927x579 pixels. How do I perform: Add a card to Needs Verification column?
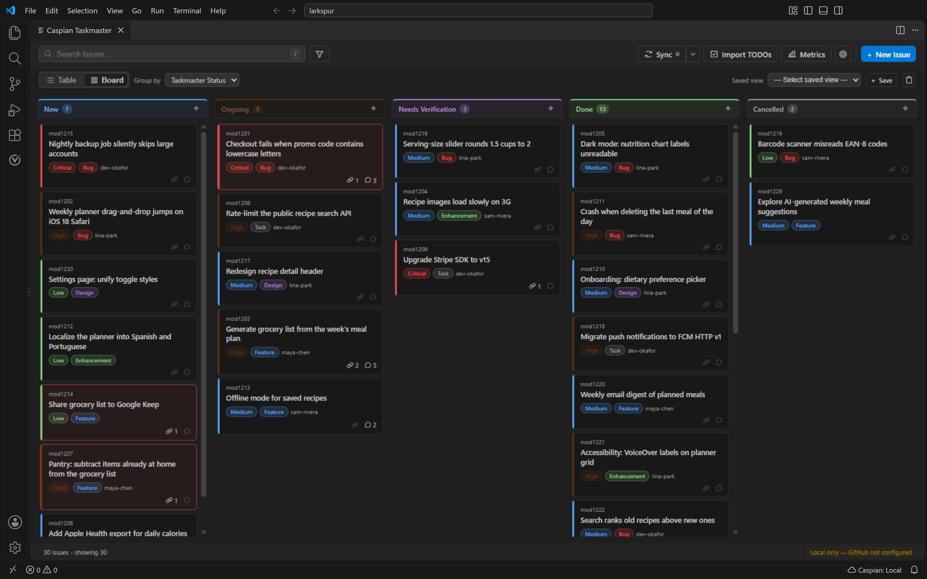[x=551, y=109]
